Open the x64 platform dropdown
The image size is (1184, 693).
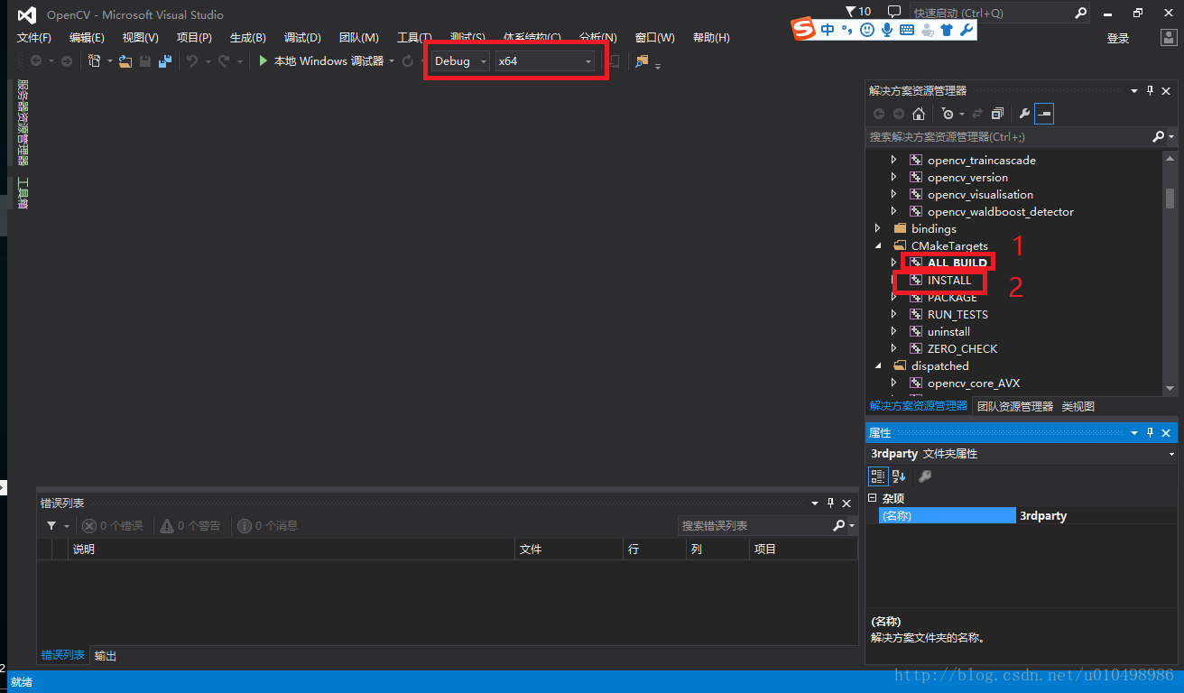pos(544,60)
